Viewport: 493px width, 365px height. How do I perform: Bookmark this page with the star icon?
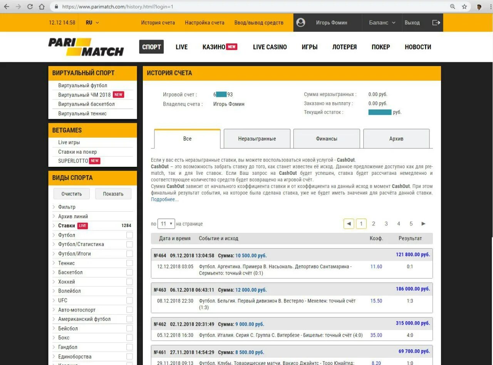click(x=464, y=7)
